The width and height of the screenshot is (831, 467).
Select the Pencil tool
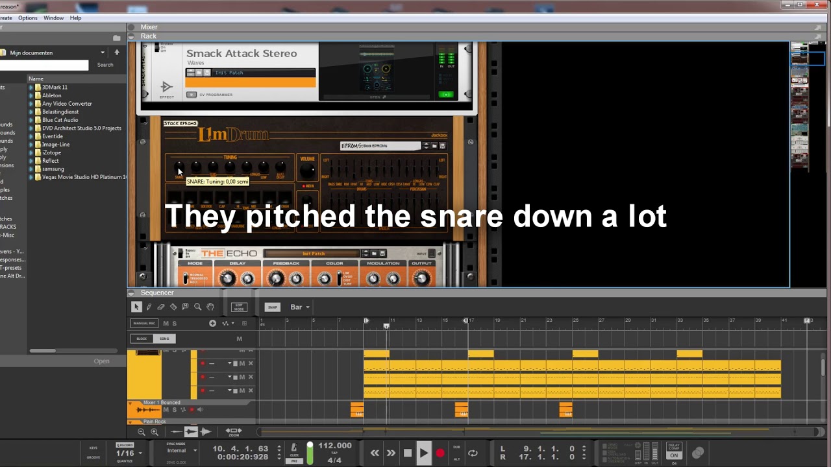149,307
